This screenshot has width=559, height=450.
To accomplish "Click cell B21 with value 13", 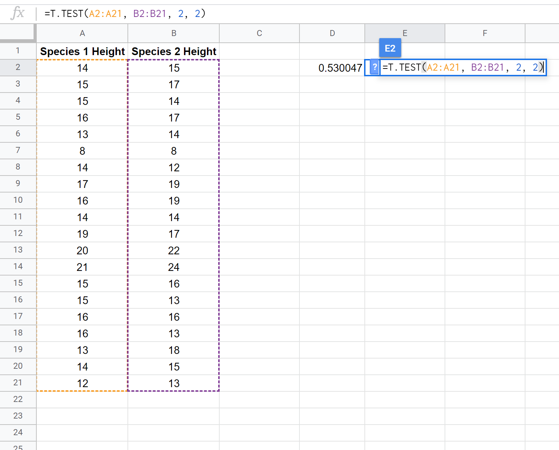I will pyautogui.click(x=174, y=383).
